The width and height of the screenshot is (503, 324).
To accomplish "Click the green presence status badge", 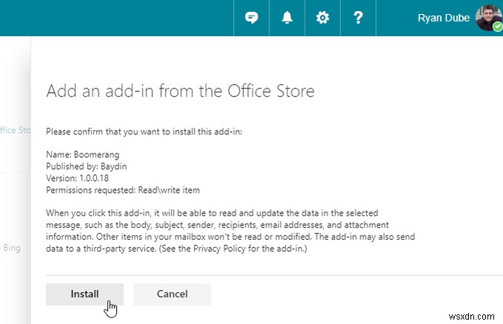I will pos(497,27).
